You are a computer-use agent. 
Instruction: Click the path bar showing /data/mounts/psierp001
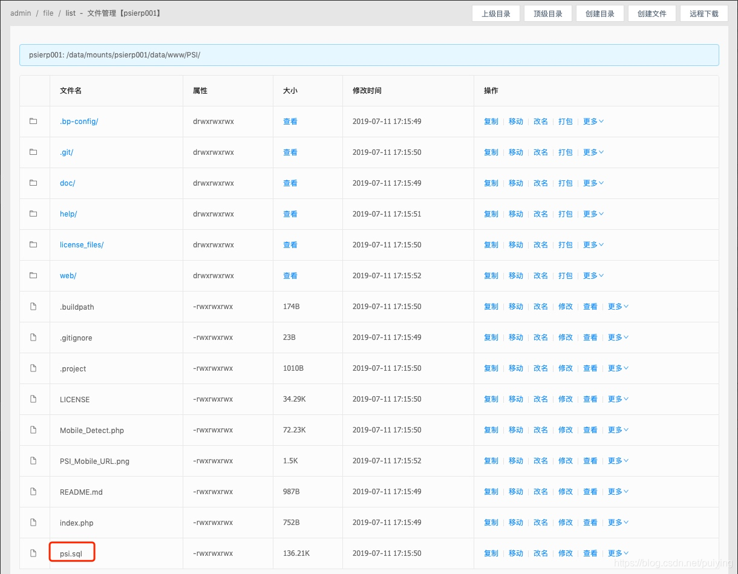[369, 54]
